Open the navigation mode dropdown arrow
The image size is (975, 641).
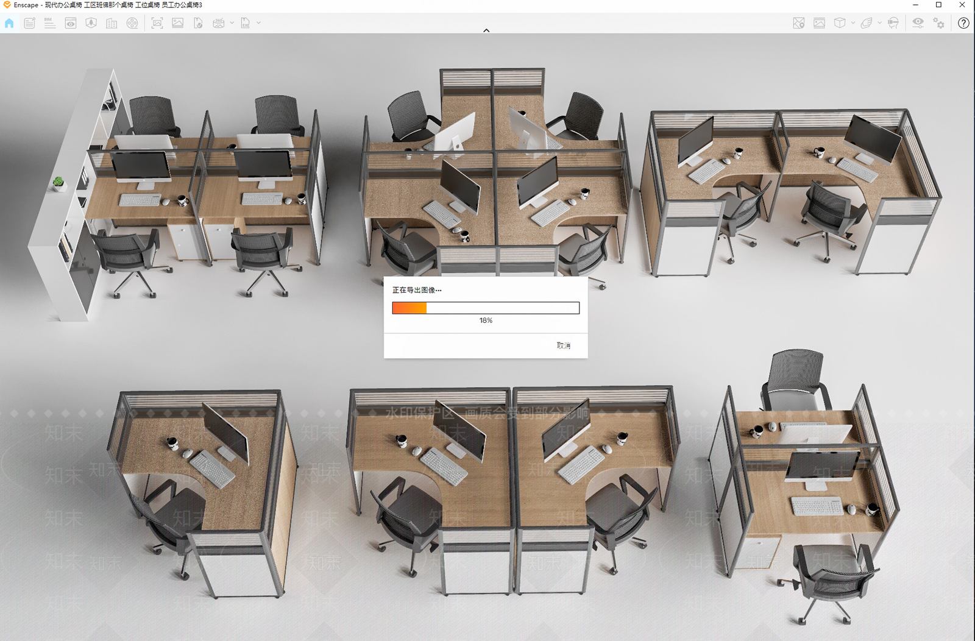tap(880, 23)
